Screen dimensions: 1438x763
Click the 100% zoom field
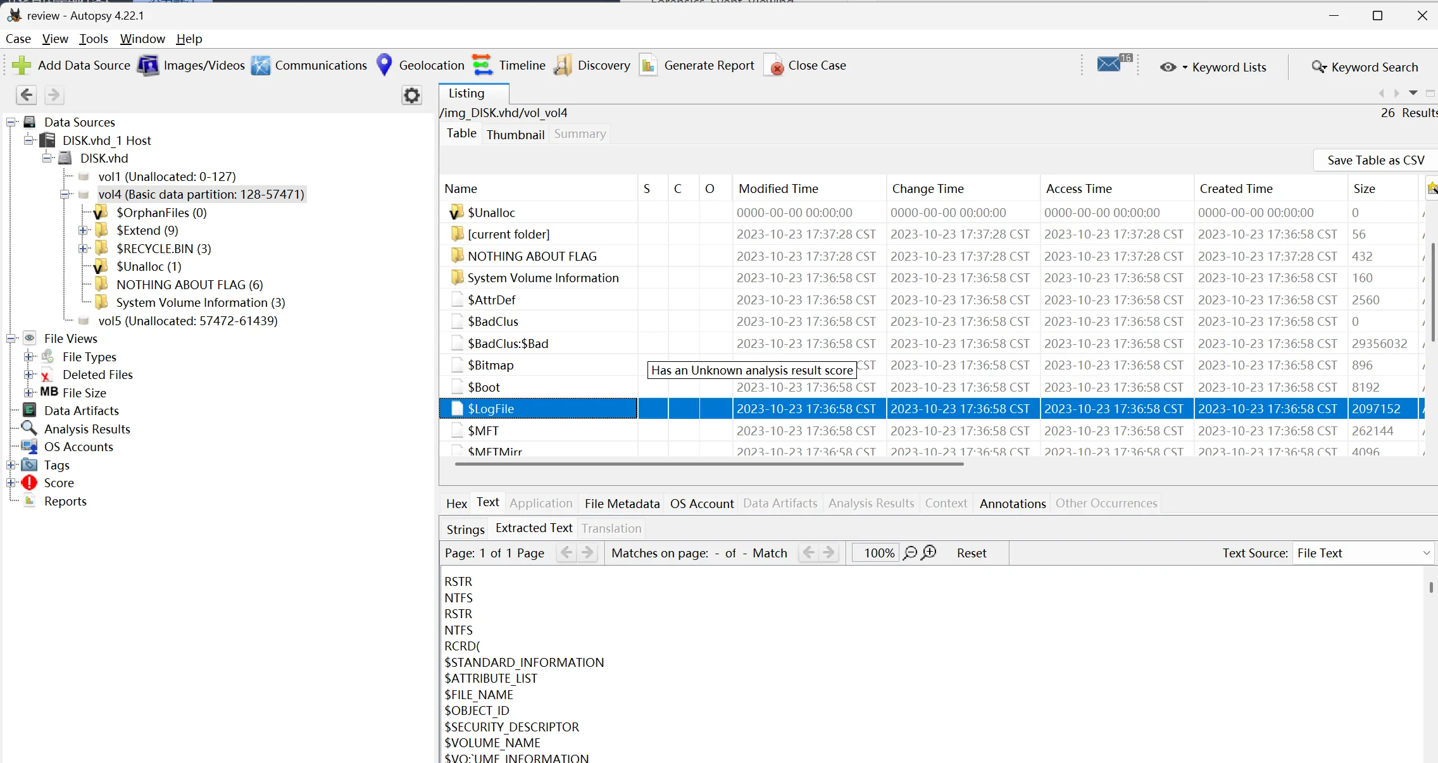pyautogui.click(x=875, y=553)
